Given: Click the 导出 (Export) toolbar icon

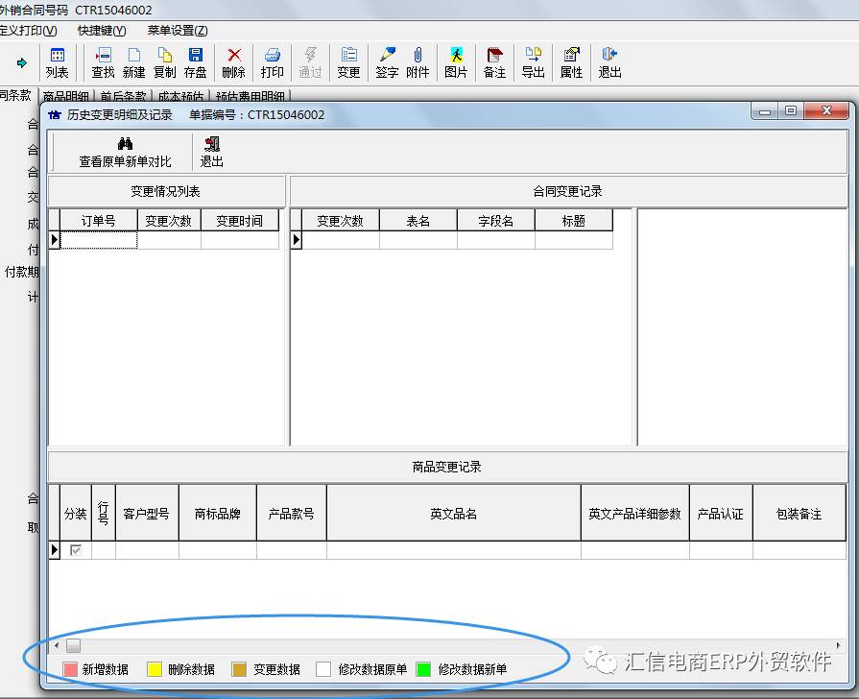Looking at the screenshot, I should (533, 62).
